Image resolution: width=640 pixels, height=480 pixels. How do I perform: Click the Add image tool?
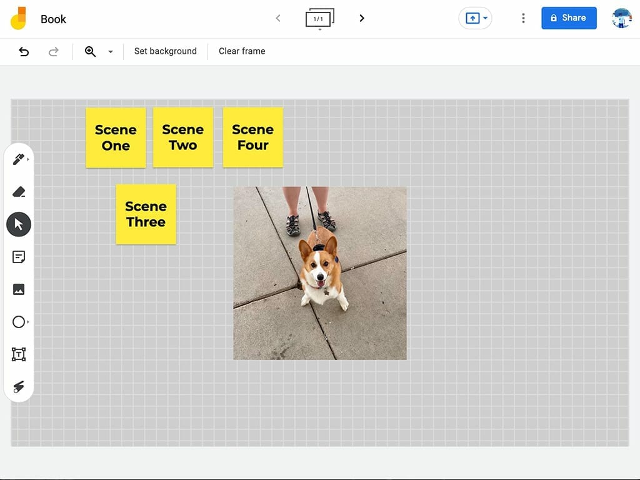(19, 289)
